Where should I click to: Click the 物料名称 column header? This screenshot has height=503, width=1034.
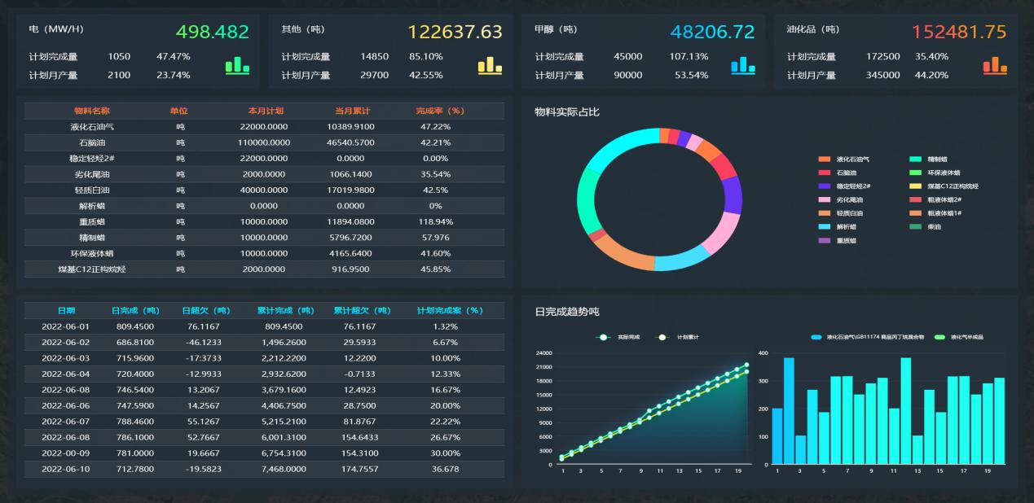(91, 111)
